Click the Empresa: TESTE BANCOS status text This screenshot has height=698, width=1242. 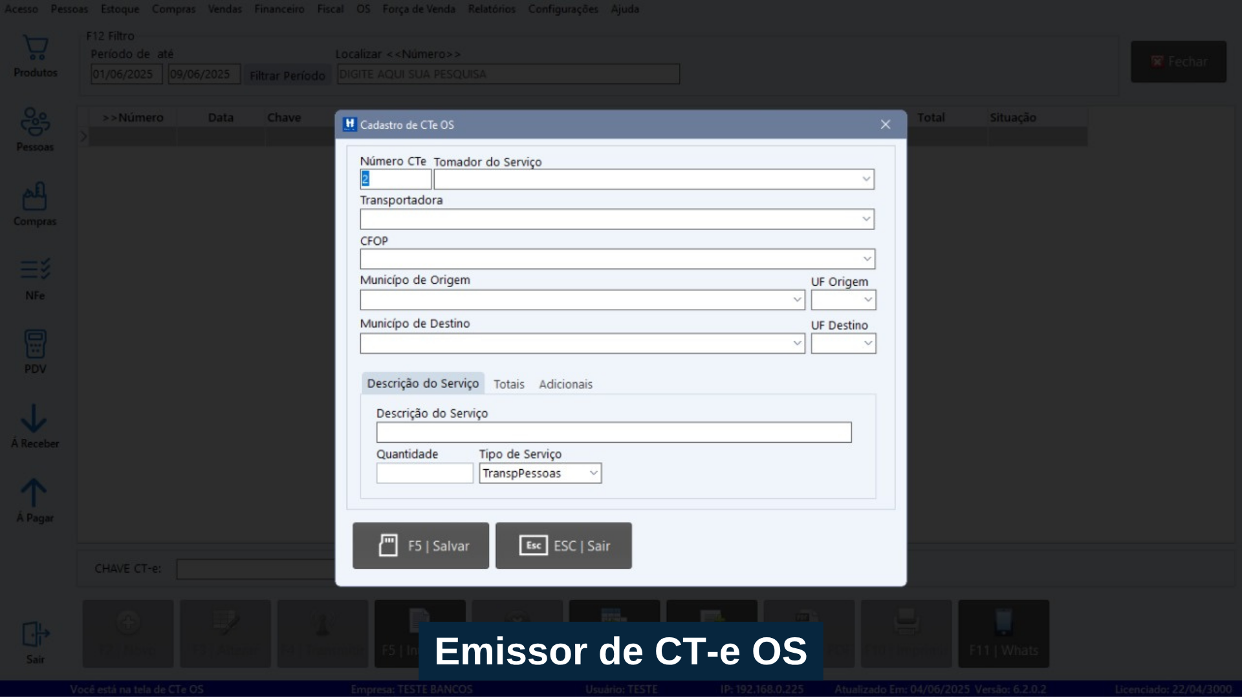(411, 690)
